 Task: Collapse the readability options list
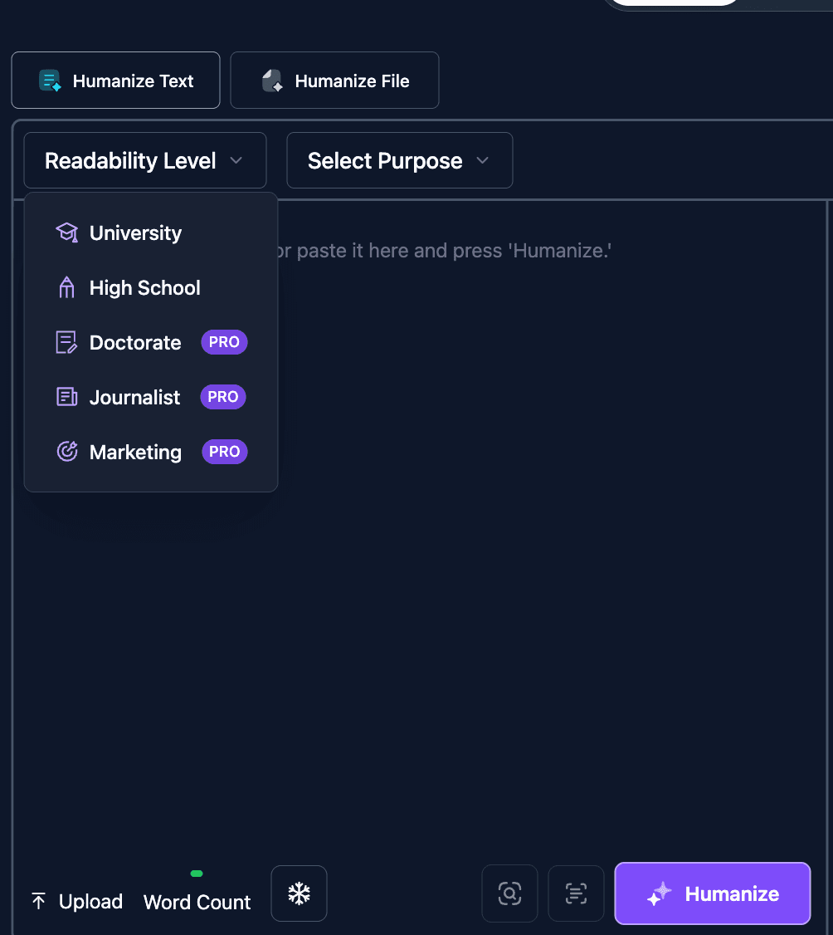point(144,160)
